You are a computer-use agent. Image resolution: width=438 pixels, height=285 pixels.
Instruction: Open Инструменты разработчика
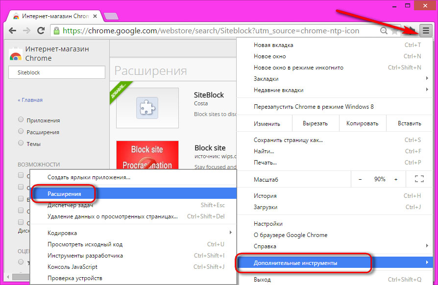[133, 256]
